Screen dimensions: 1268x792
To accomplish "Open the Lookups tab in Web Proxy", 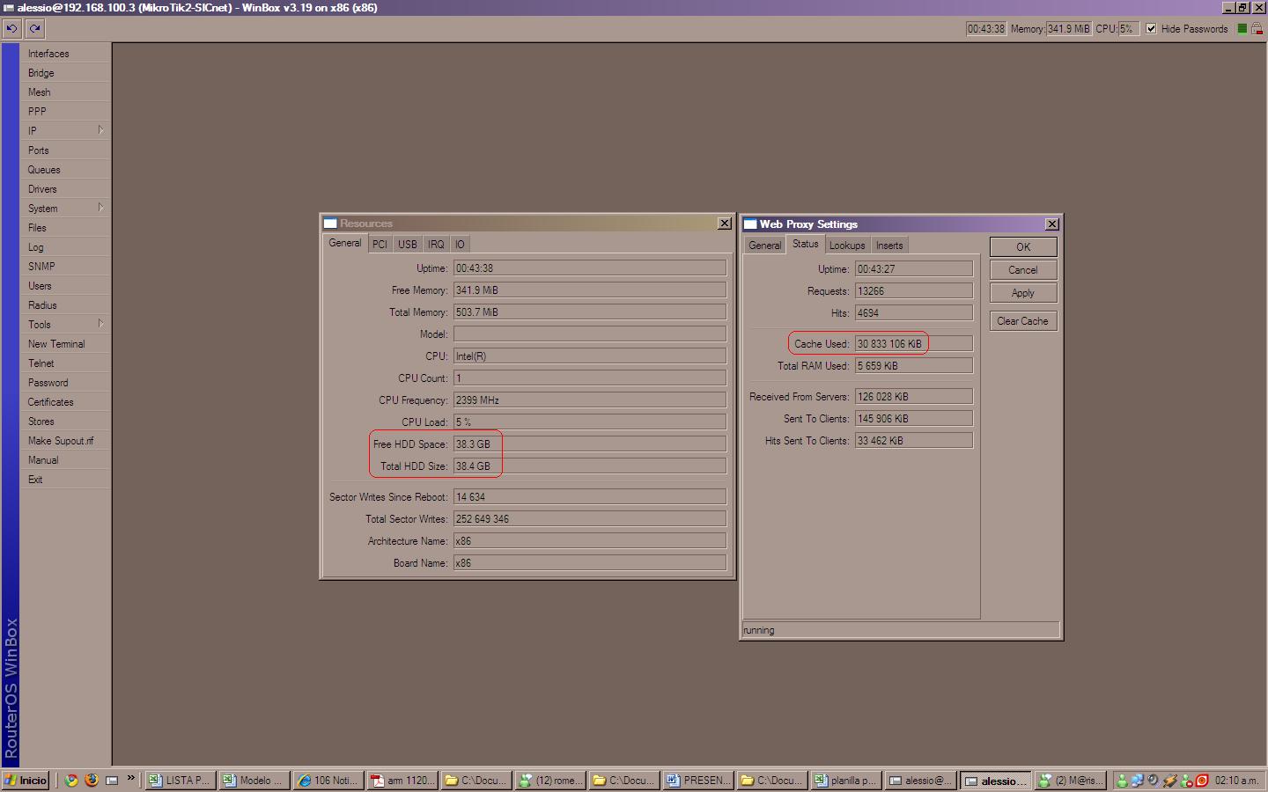I will [846, 246].
